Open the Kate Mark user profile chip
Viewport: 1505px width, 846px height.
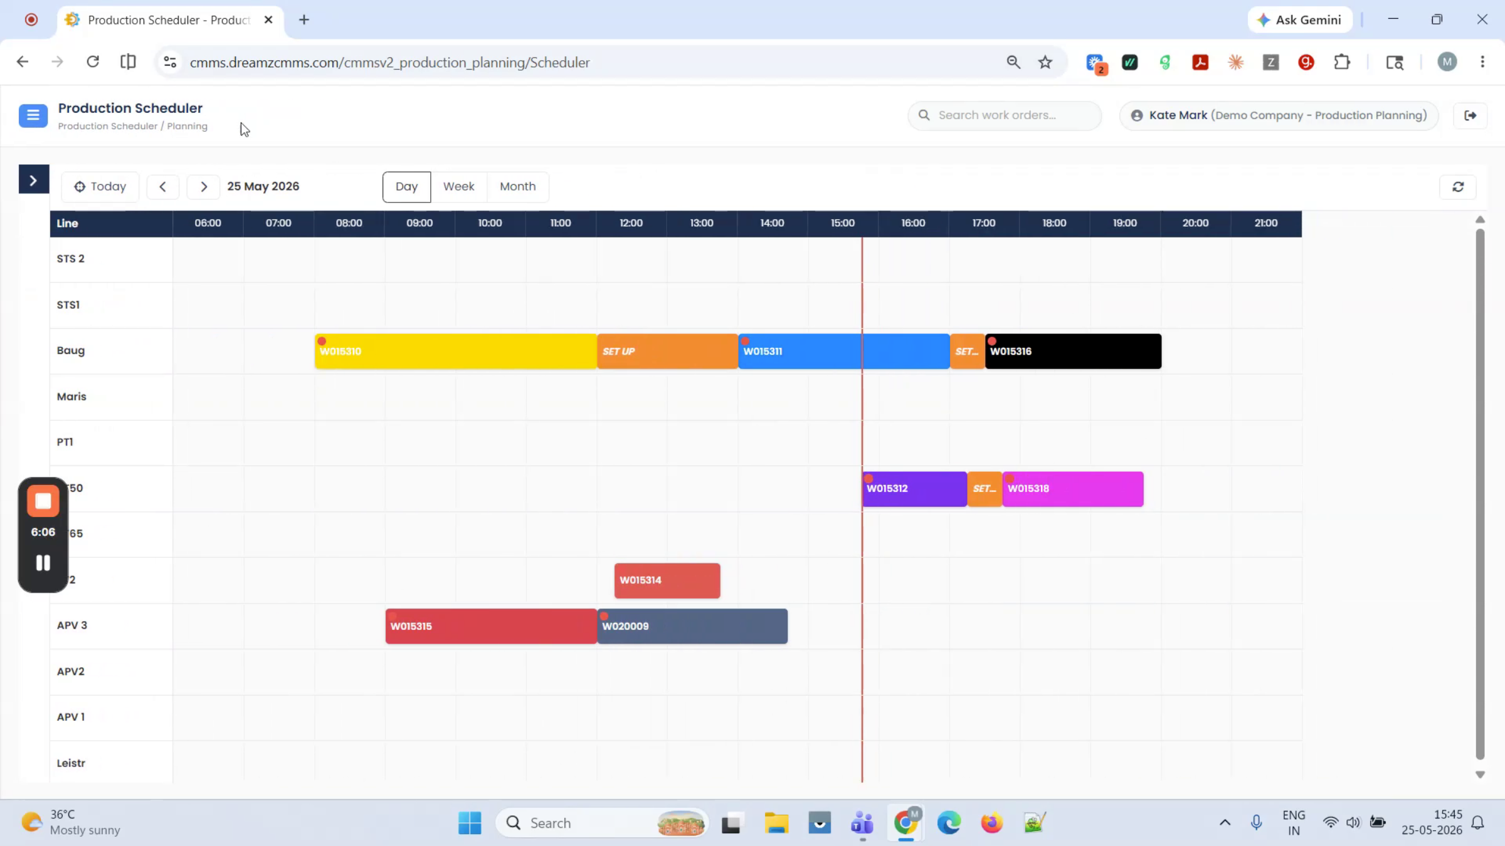coord(1279,115)
